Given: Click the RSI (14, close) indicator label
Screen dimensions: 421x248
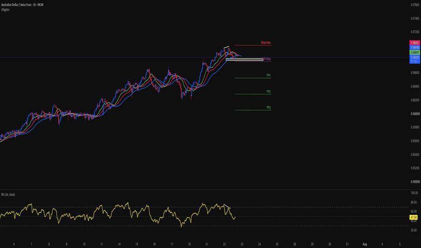Looking at the screenshot, I should click(8, 195).
